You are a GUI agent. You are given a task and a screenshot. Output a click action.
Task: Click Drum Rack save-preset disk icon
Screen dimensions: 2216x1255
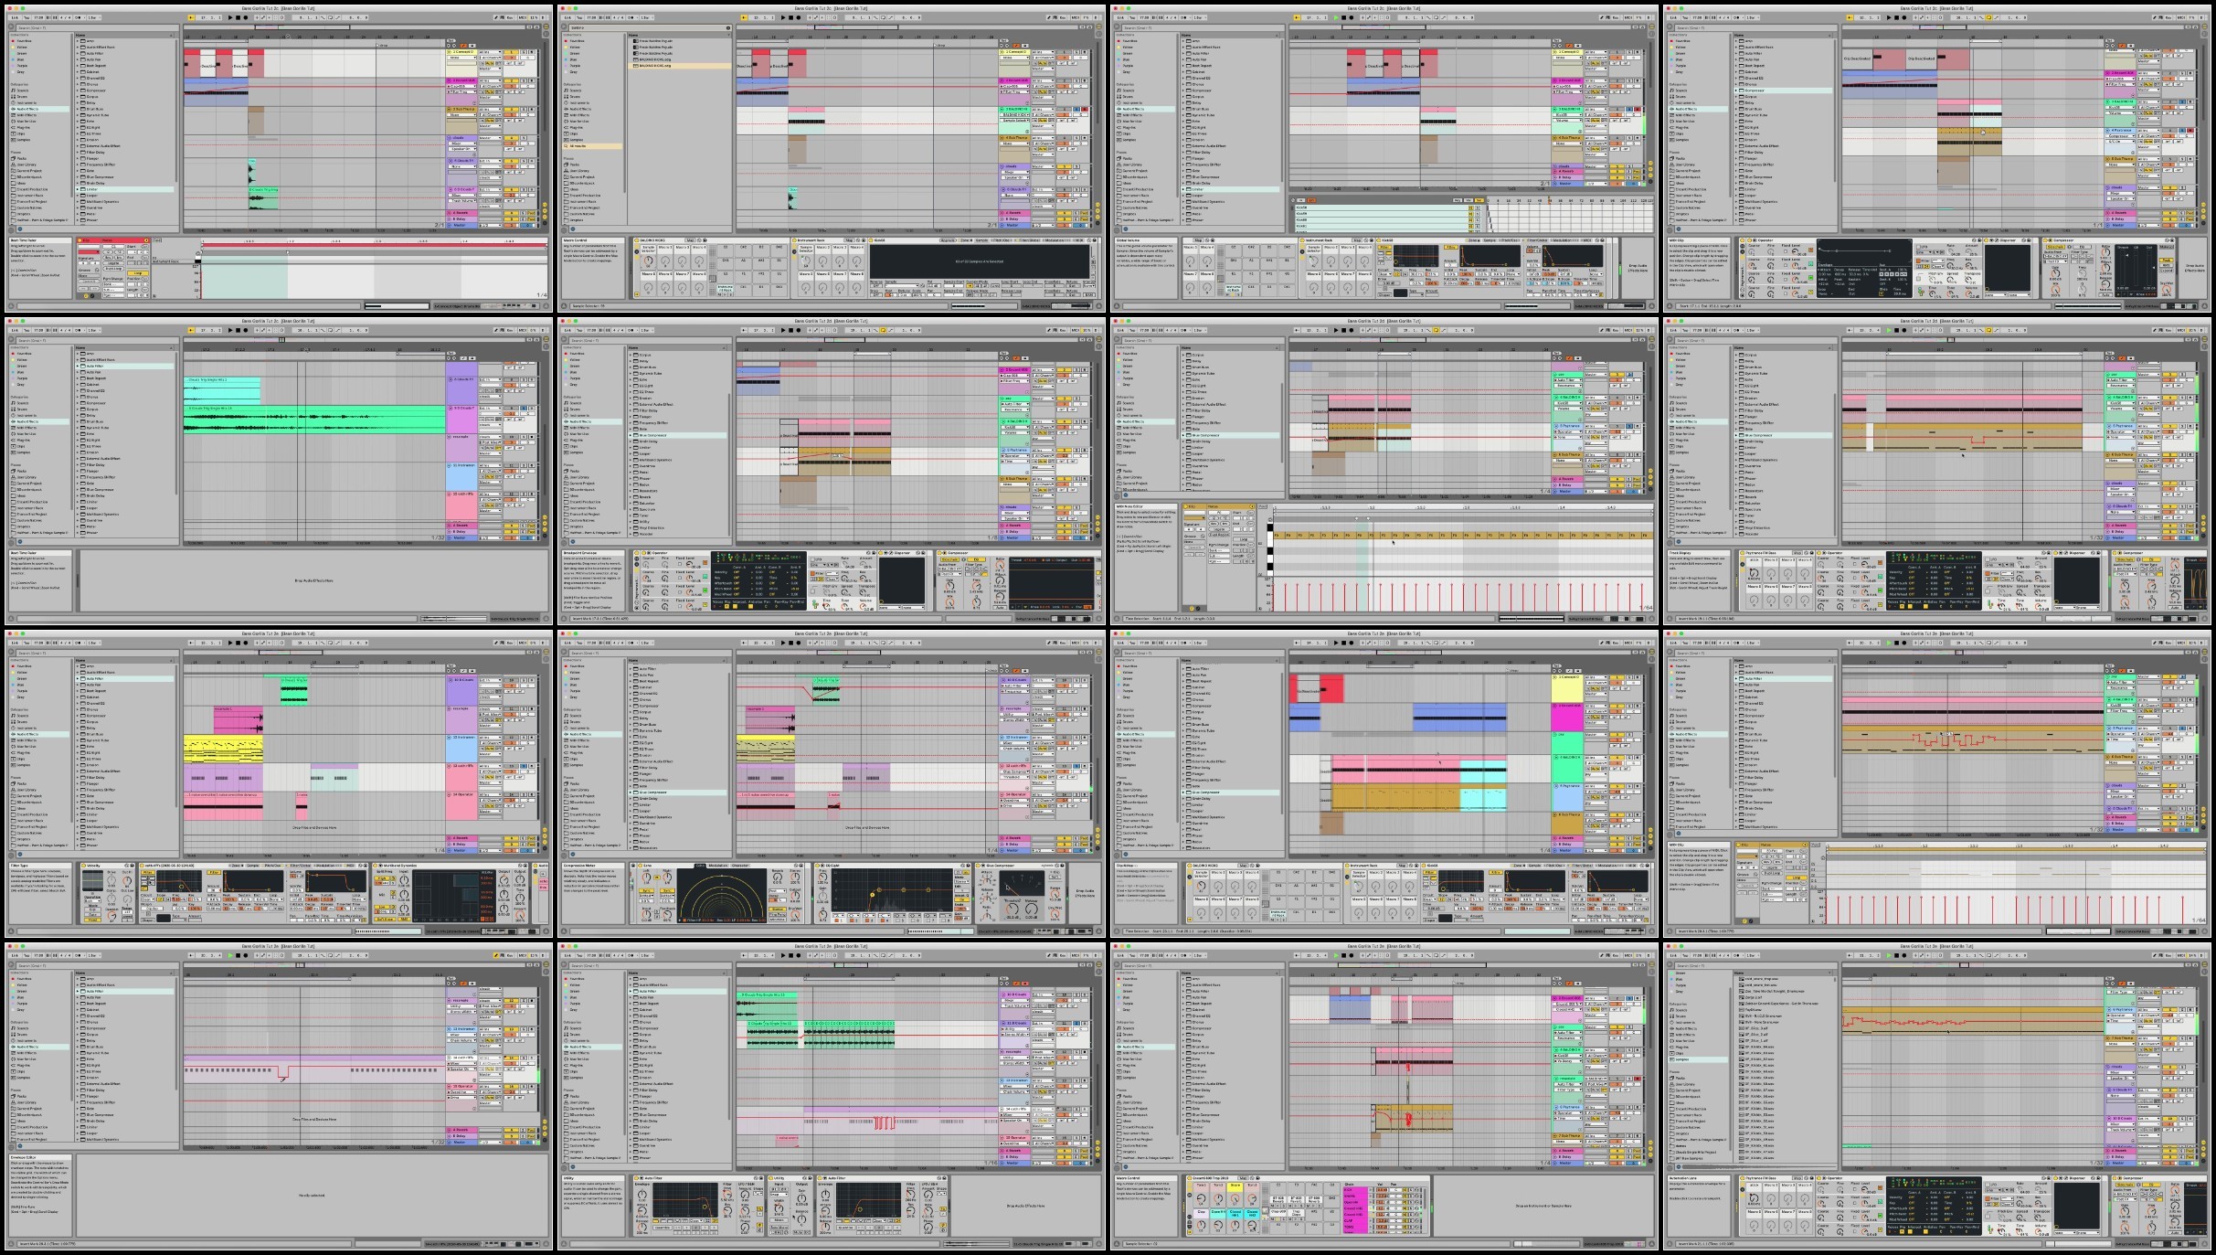pos(1257,1178)
